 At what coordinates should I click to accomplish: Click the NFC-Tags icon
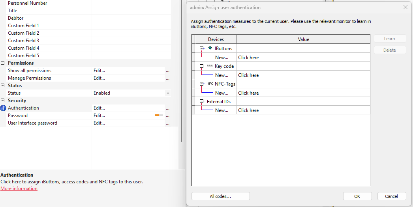pyautogui.click(x=210, y=84)
